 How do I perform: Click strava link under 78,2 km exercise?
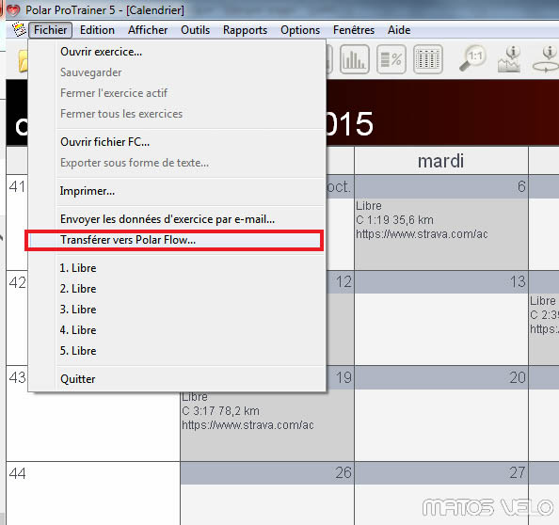click(x=248, y=425)
